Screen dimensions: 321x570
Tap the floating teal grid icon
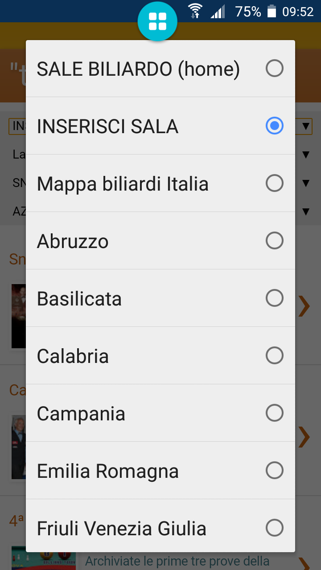pos(157,21)
